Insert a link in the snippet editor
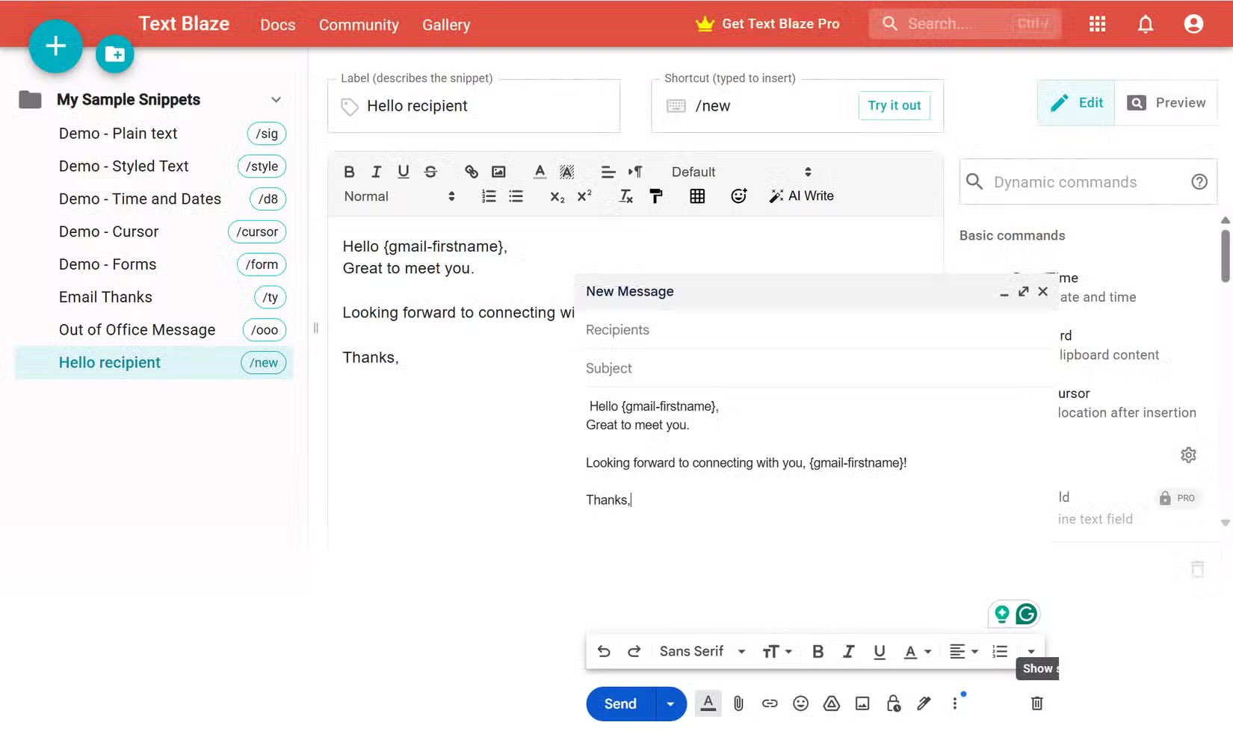Image resolution: width=1233 pixels, height=731 pixels. point(471,171)
